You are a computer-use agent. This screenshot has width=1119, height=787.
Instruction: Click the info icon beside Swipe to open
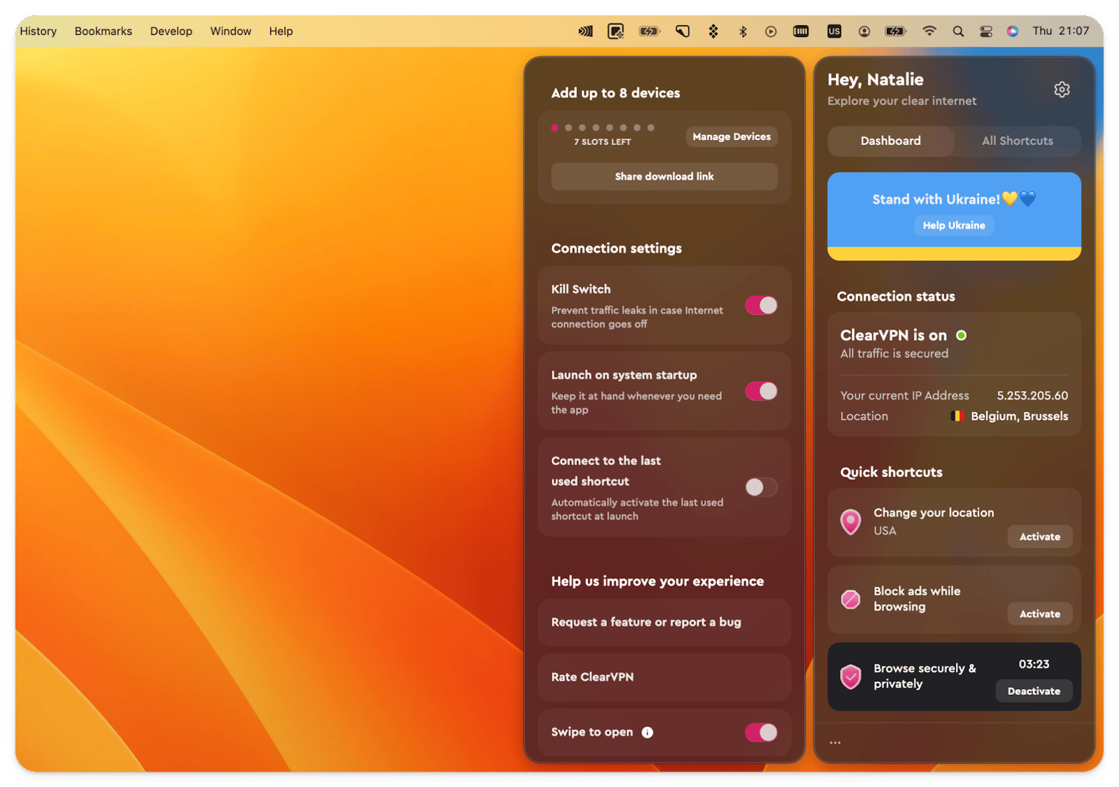tap(648, 732)
